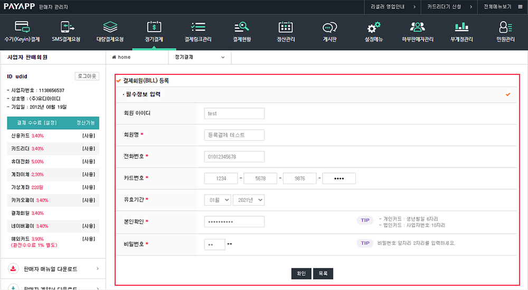Open 판매자 매뉴얼 다운로드 link

[51, 269]
